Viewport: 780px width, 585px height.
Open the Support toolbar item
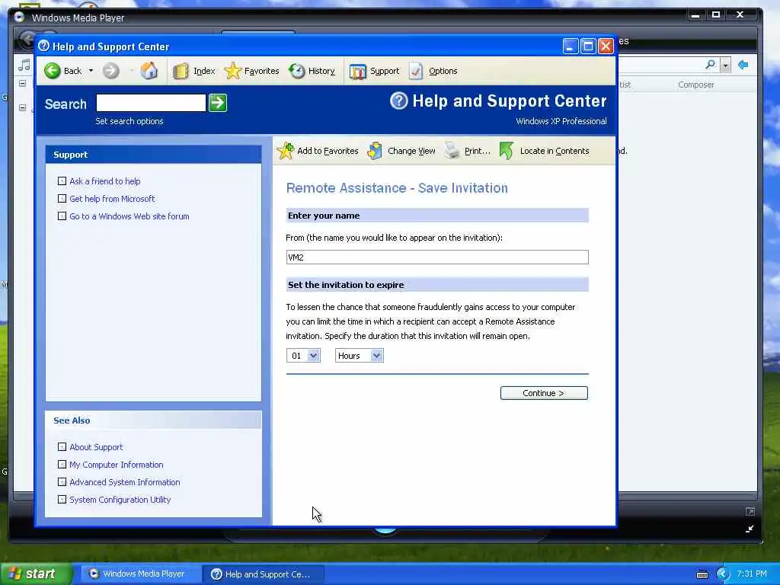(x=375, y=71)
